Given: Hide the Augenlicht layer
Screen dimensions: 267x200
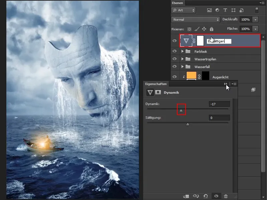Looking at the screenshot, I should pyautogui.click(x=175, y=77).
